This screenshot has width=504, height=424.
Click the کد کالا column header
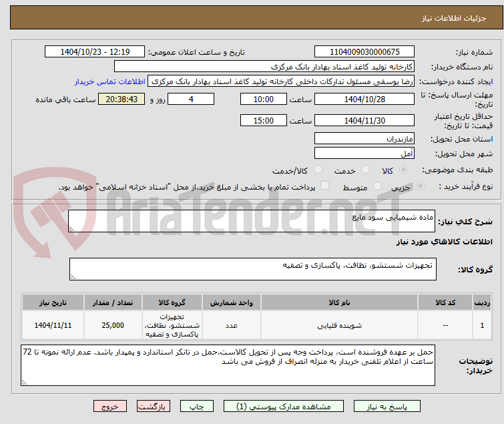(445, 302)
